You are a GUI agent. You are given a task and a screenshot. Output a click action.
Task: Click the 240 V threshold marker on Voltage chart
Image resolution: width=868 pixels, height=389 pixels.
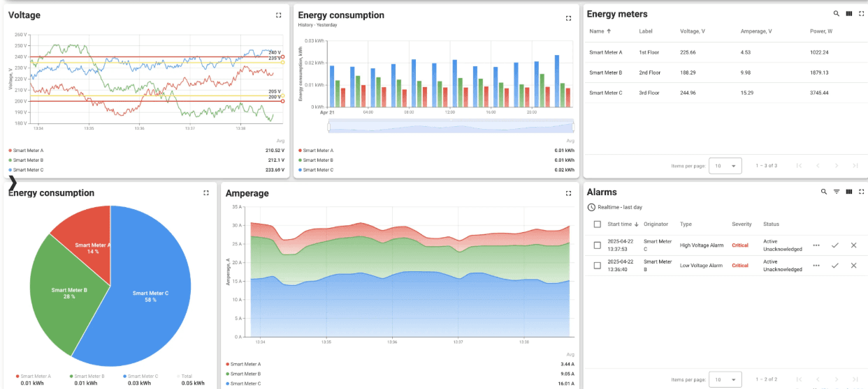pyautogui.click(x=282, y=56)
